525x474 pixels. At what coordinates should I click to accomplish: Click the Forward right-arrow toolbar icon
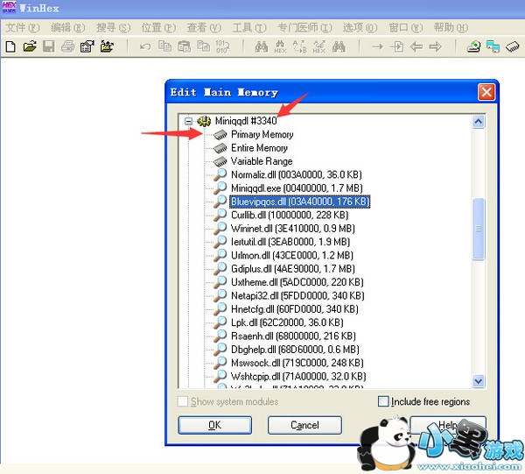(435, 47)
